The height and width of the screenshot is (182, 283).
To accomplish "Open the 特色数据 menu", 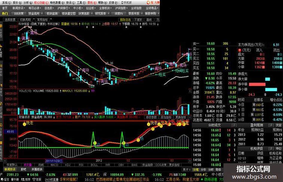I will [x=57, y=3].
